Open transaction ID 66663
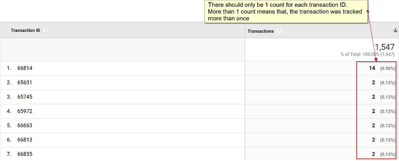Viewport: 399px width, 161px height. click(x=25, y=125)
